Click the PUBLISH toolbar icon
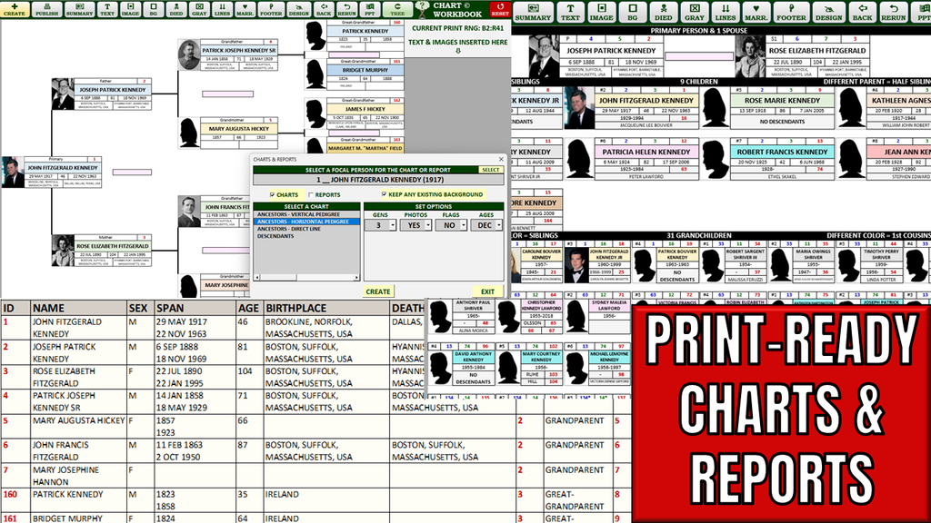 47,9
